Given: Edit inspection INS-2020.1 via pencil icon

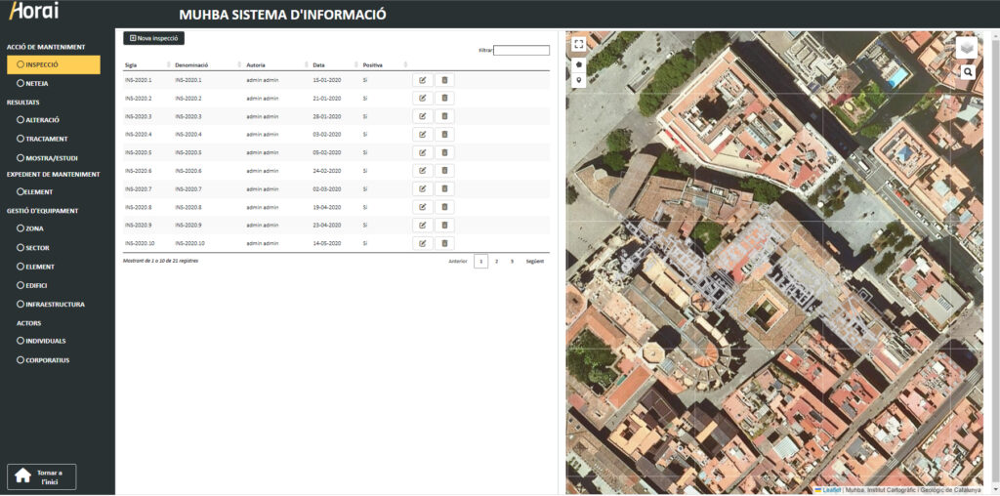Looking at the screenshot, I should tap(423, 80).
